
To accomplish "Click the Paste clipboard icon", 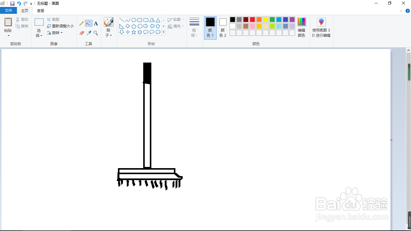I will (x=8, y=22).
